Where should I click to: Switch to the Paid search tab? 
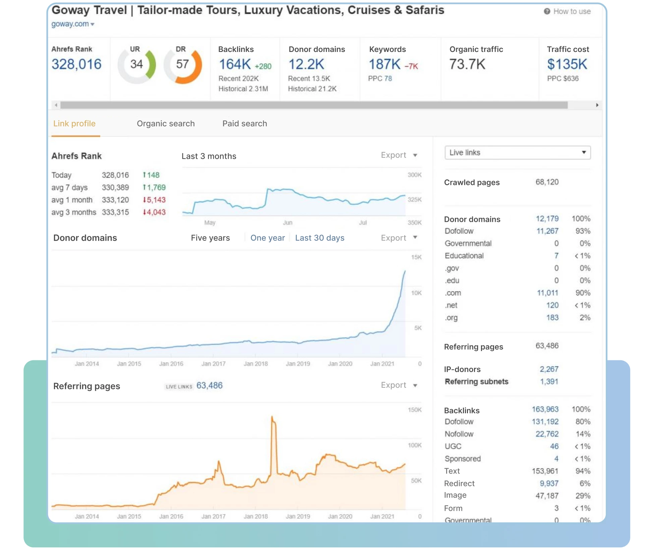point(245,124)
